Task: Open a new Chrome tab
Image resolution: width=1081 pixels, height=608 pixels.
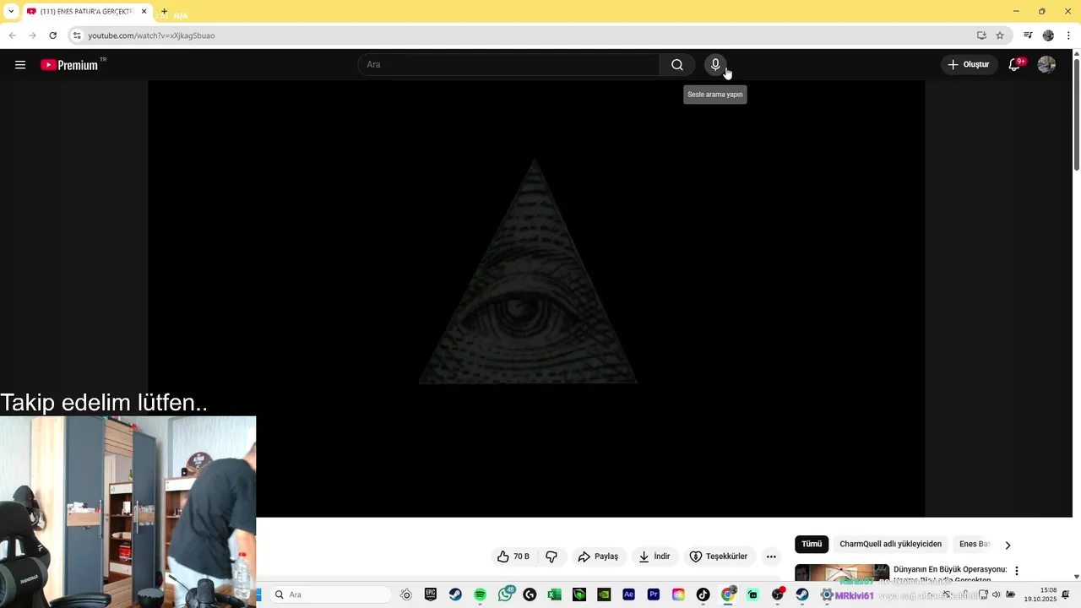Action: pyautogui.click(x=165, y=12)
